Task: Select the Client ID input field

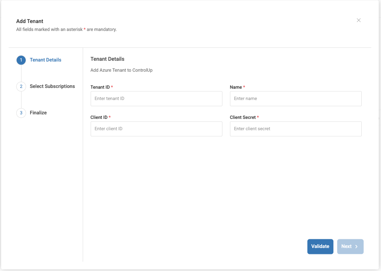Action: pos(156,129)
